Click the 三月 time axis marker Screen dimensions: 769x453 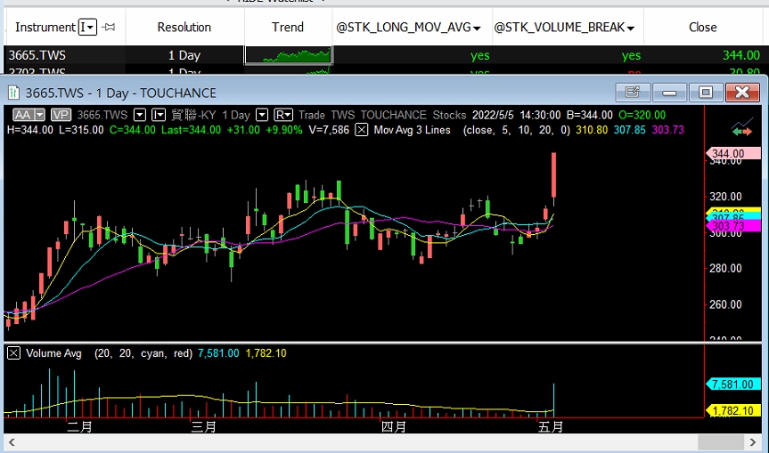point(203,427)
